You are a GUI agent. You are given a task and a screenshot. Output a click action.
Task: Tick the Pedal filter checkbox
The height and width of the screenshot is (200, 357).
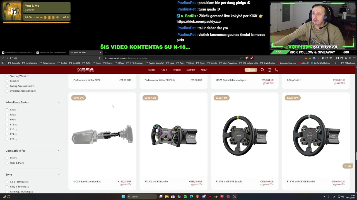point(7,81)
